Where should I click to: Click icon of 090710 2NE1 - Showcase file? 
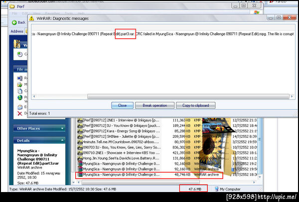(x=80, y=153)
